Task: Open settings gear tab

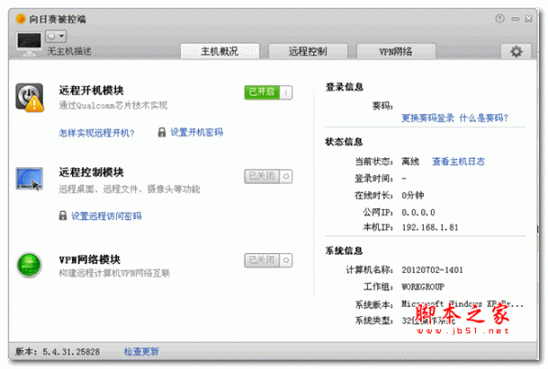Action: [516, 51]
